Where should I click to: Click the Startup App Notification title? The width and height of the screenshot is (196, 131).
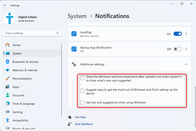96,48
